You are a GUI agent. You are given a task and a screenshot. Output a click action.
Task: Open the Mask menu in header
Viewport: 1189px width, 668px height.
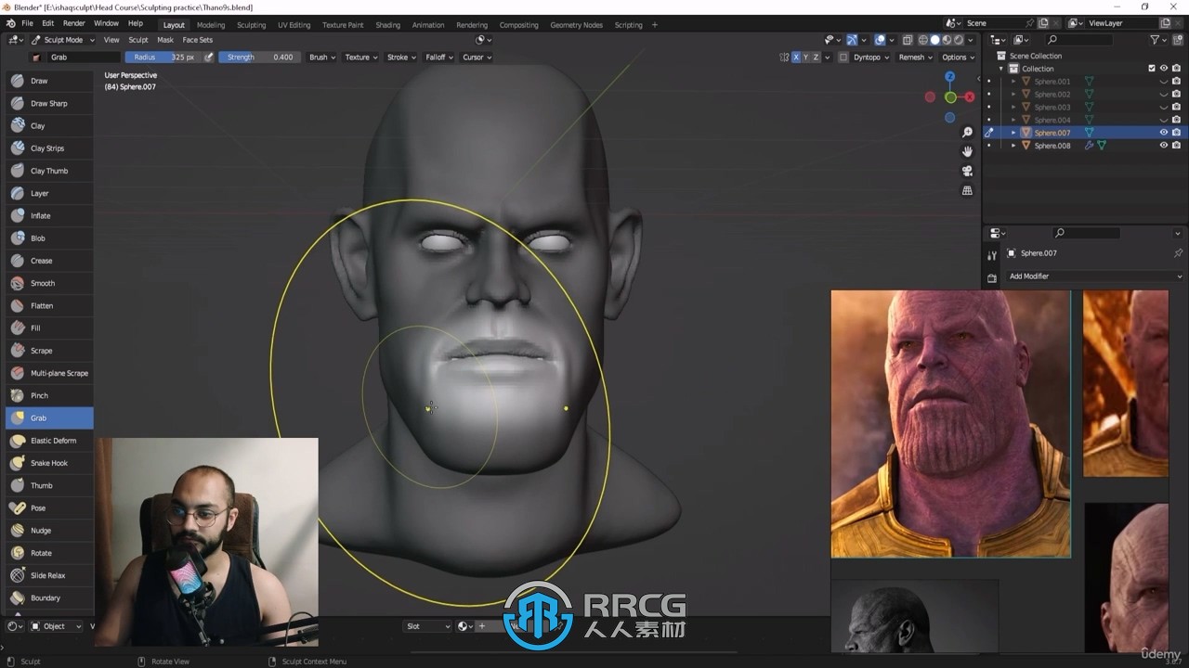(x=165, y=40)
